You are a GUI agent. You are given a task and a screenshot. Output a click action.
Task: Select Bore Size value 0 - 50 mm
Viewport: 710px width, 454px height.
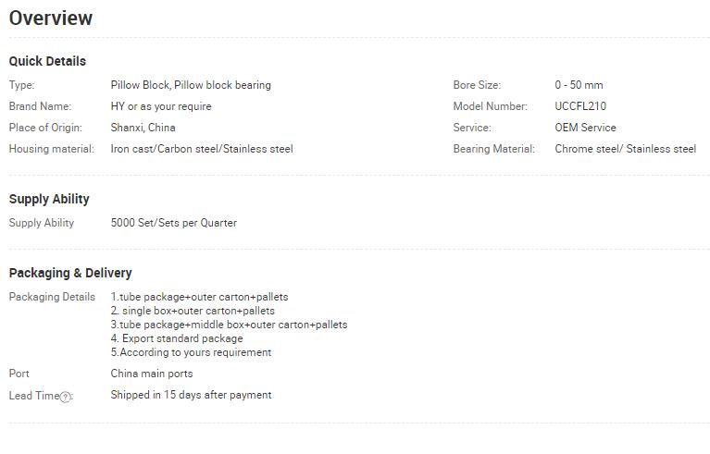(579, 85)
